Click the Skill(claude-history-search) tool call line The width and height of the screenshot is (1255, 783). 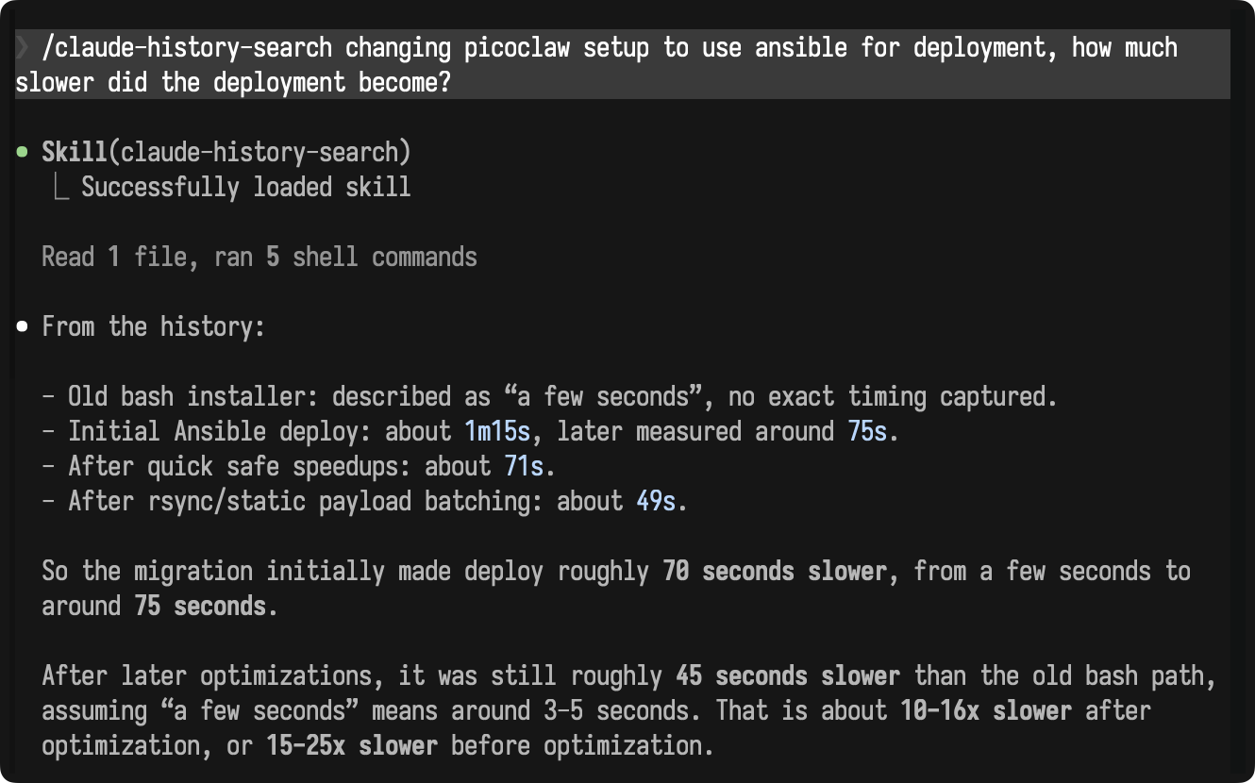tap(226, 152)
